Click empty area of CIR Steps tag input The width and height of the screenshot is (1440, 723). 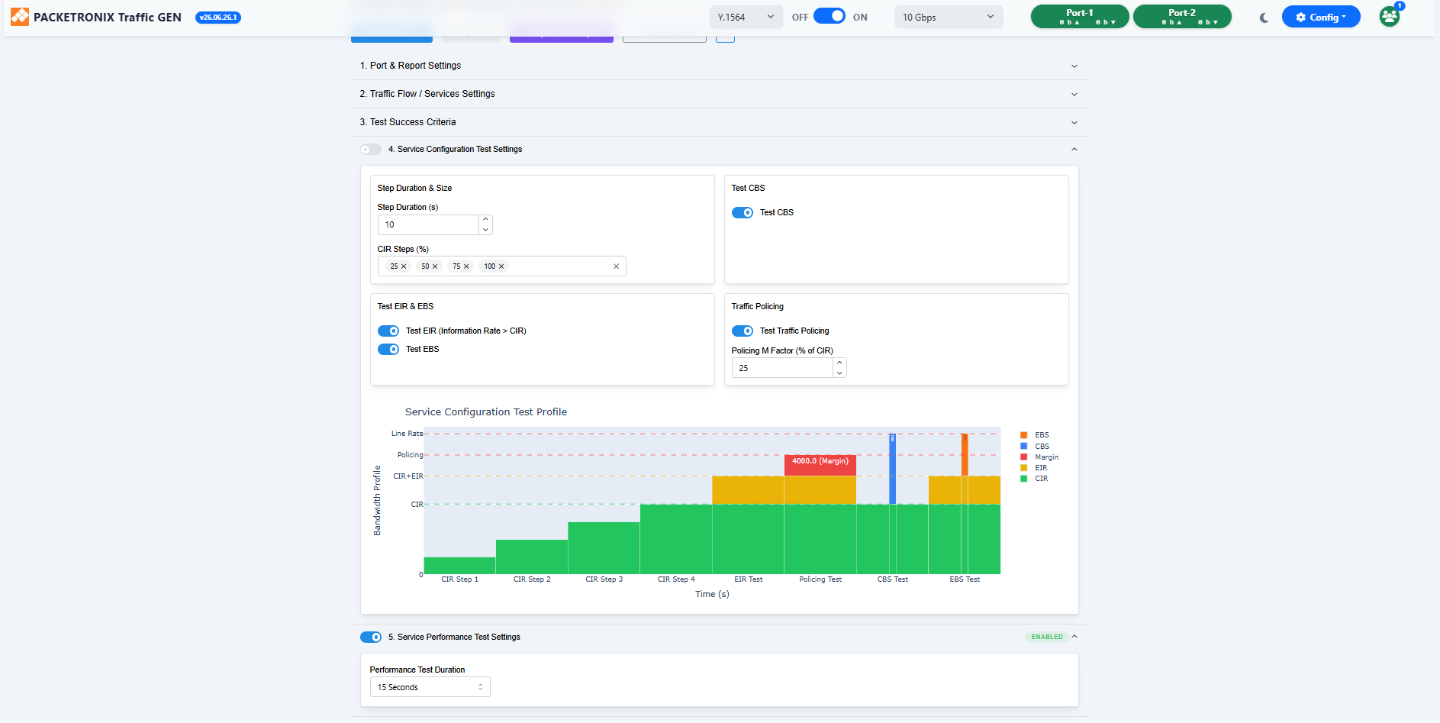(x=559, y=266)
